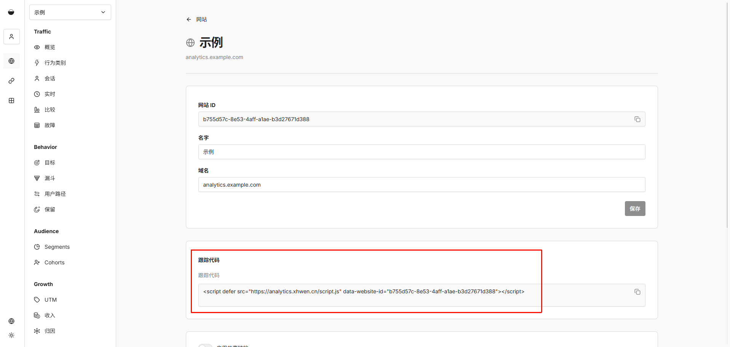
Task: Click the 名字 input field
Action: point(421,152)
